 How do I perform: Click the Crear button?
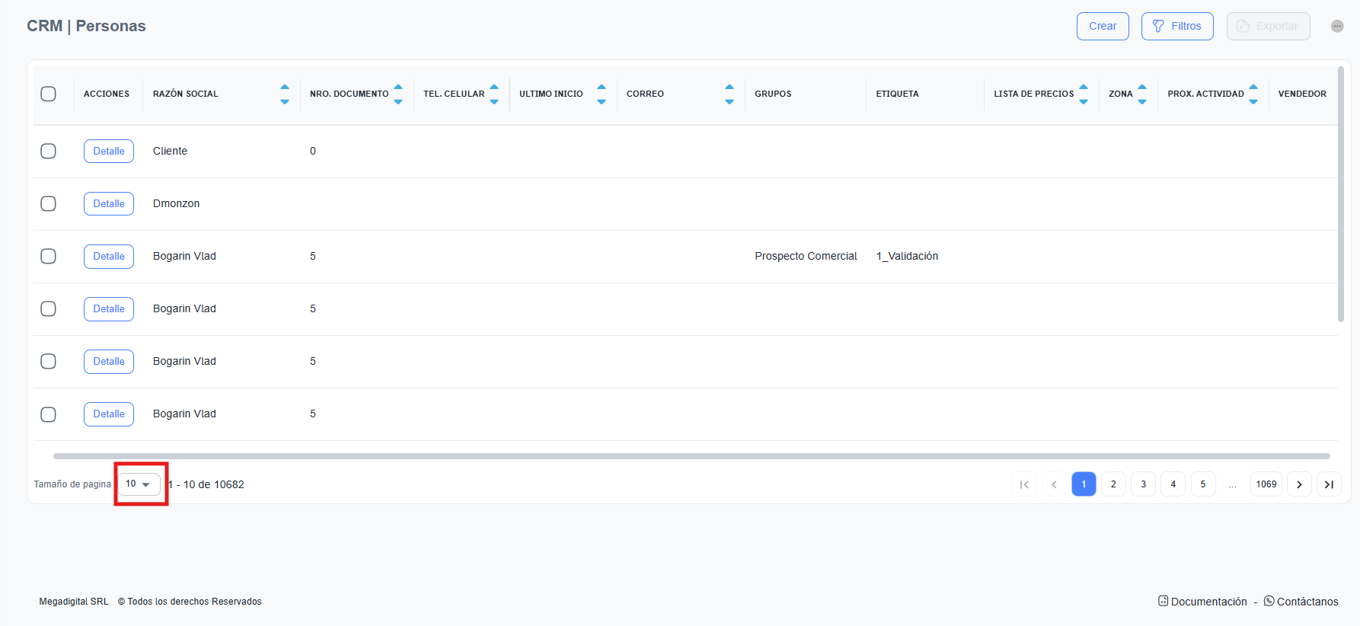(x=1102, y=26)
